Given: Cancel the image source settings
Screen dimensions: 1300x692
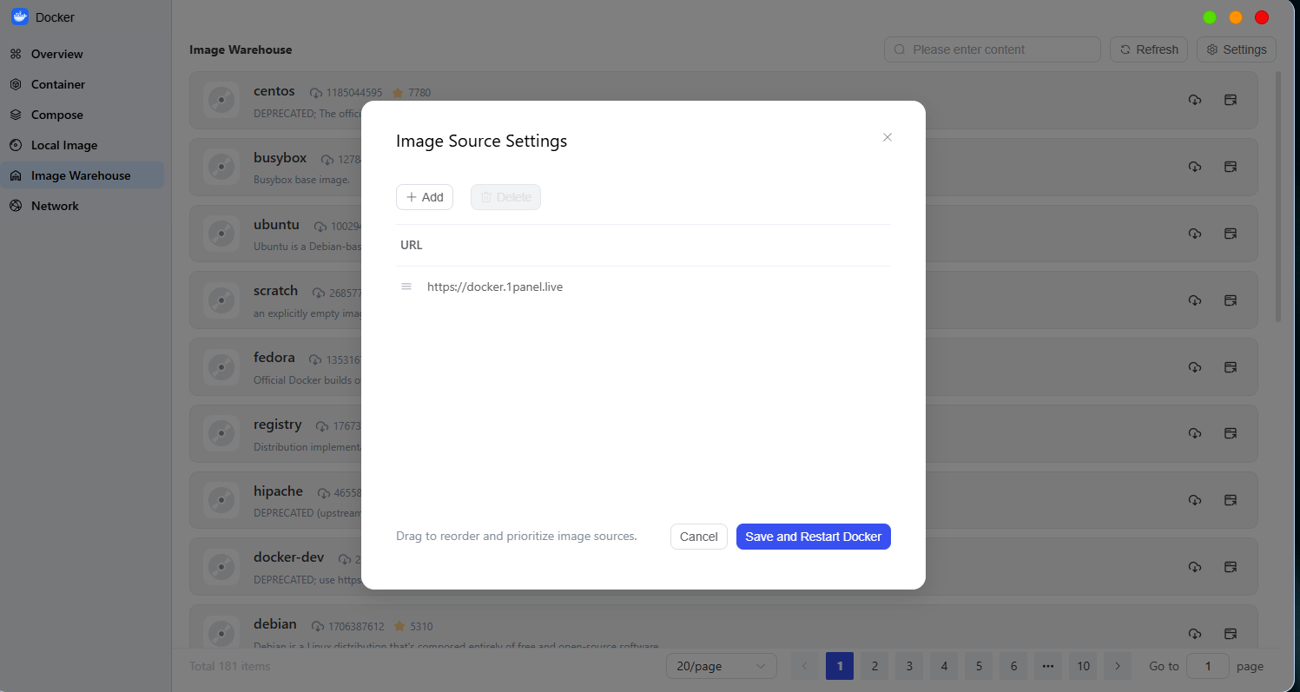Looking at the screenshot, I should click(x=699, y=537).
